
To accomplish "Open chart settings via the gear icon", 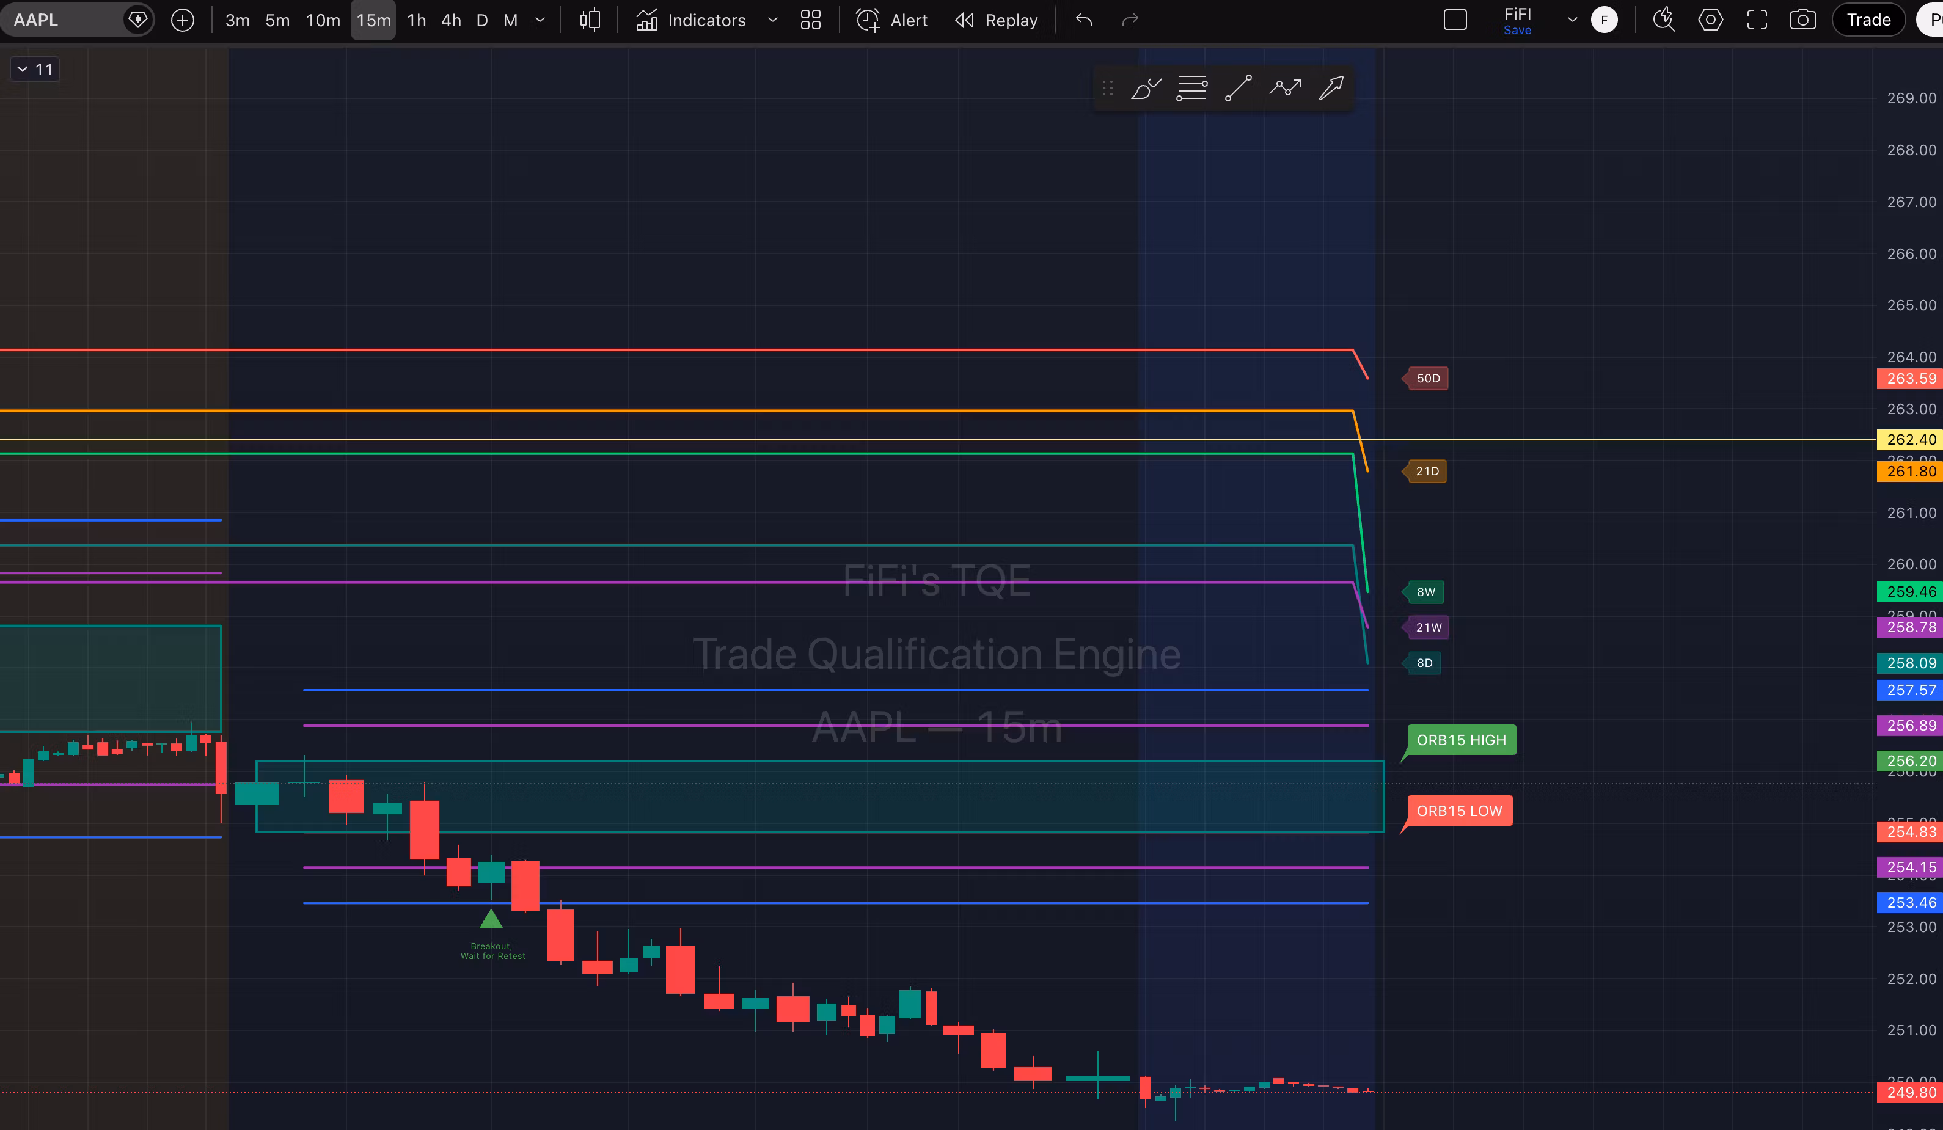I will pyautogui.click(x=1710, y=20).
